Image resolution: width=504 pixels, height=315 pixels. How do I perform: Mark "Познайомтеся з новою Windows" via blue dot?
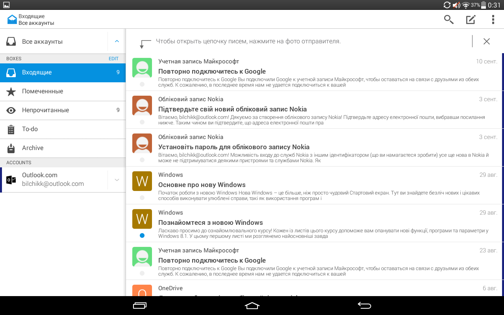pos(142,235)
